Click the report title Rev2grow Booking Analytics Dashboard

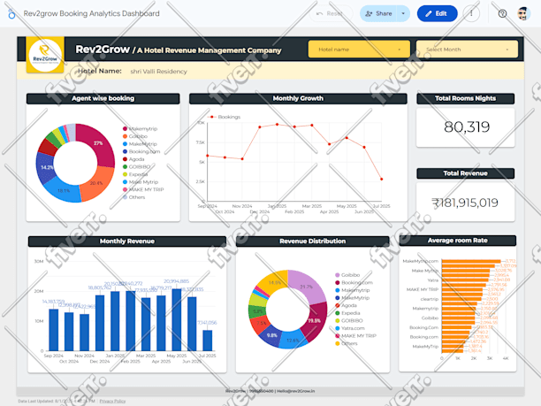tap(91, 13)
